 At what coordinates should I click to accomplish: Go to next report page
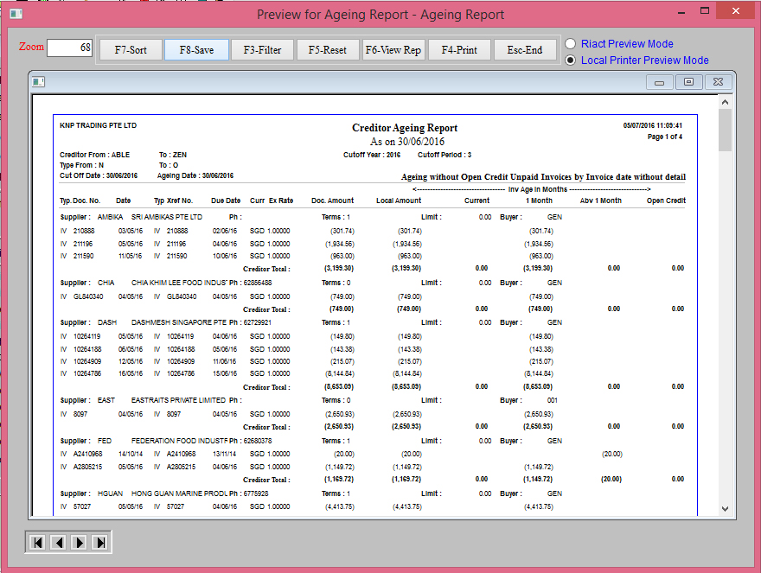pyautogui.click(x=79, y=542)
